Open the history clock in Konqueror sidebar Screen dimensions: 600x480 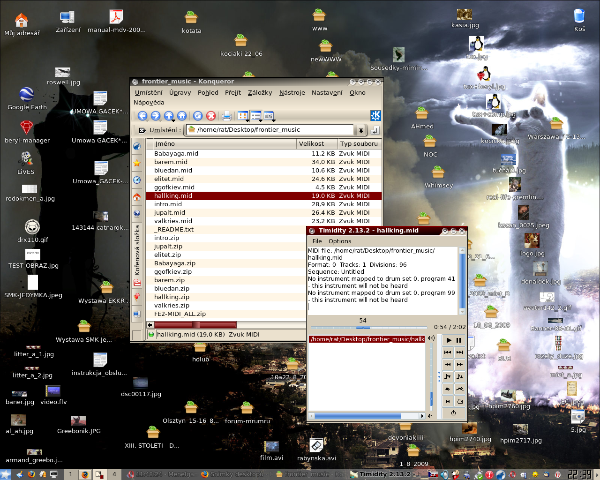(137, 180)
